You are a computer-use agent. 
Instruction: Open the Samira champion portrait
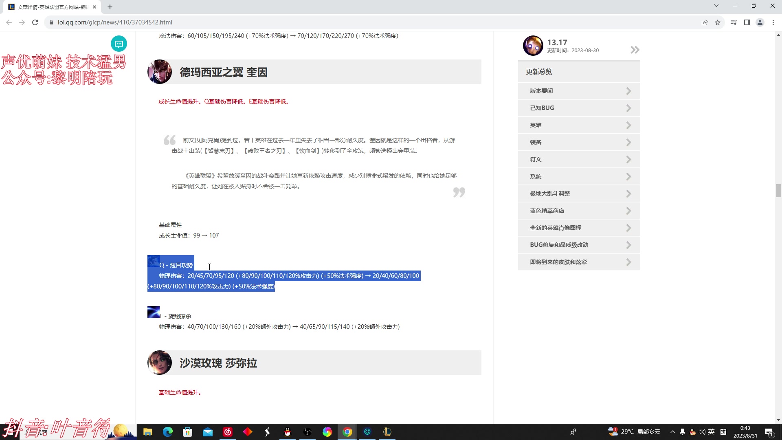[x=160, y=363]
